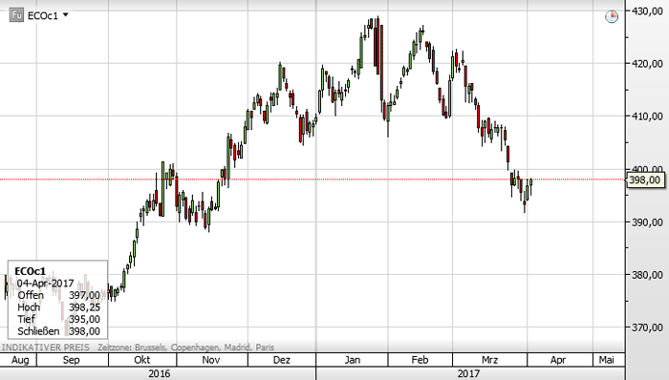Click the 410,00 price axis label
Image resolution: width=669 pixels, height=380 pixels.
tap(647, 116)
